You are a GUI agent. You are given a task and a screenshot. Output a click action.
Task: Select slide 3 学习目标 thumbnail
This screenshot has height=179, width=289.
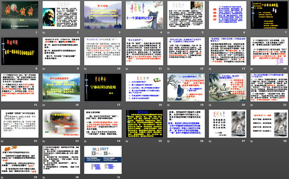pos(103,15)
